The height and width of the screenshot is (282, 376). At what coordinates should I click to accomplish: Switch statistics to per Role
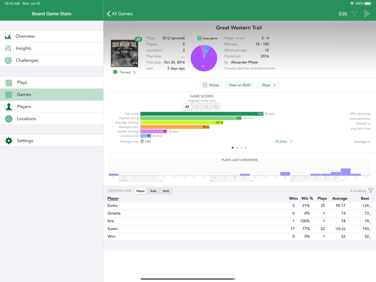(153, 191)
